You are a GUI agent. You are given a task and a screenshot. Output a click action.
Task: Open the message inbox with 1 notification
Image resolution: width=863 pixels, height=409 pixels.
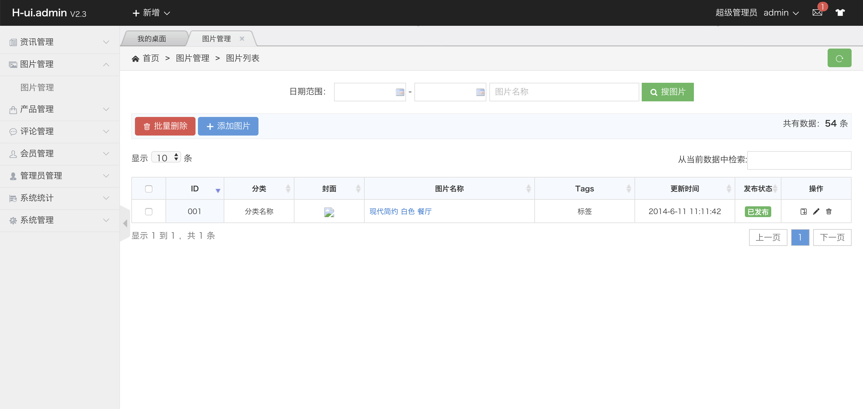click(x=817, y=12)
